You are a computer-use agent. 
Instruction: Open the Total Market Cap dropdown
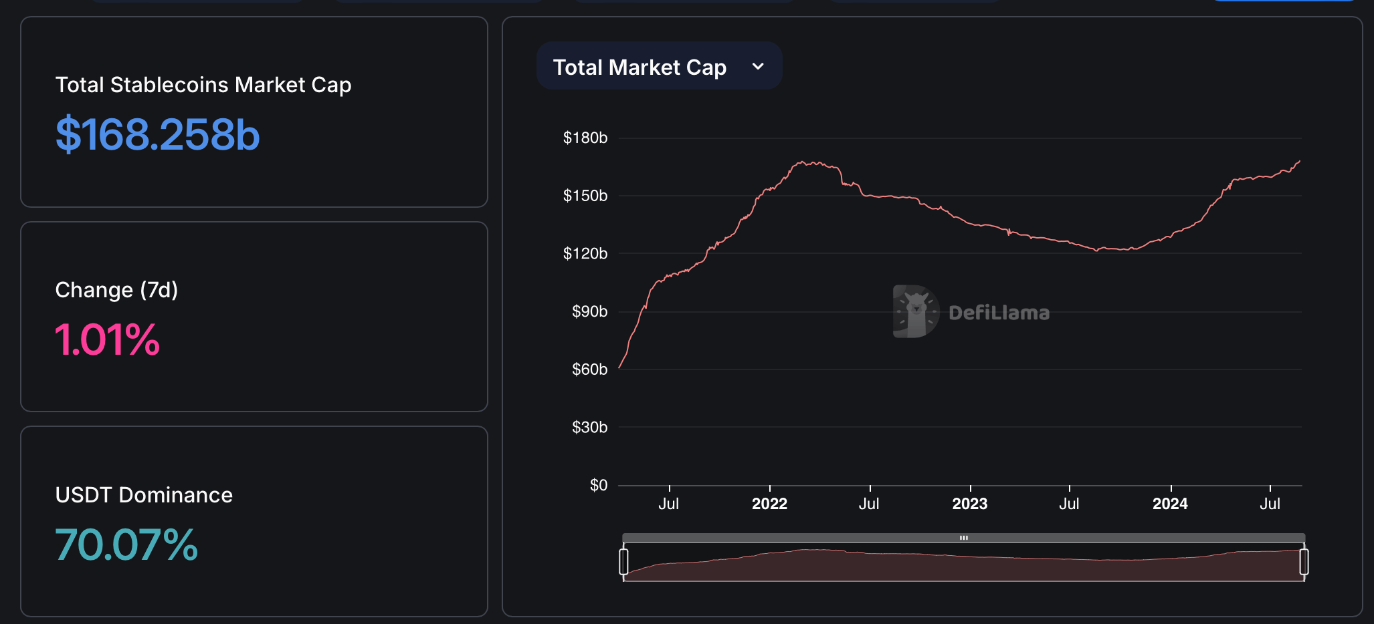tap(659, 66)
